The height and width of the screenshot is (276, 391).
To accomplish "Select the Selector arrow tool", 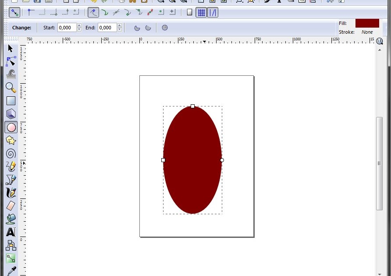I will coord(11,48).
